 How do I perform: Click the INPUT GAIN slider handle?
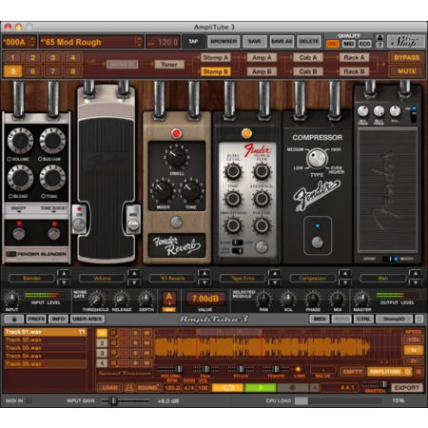[x=113, y=401]
